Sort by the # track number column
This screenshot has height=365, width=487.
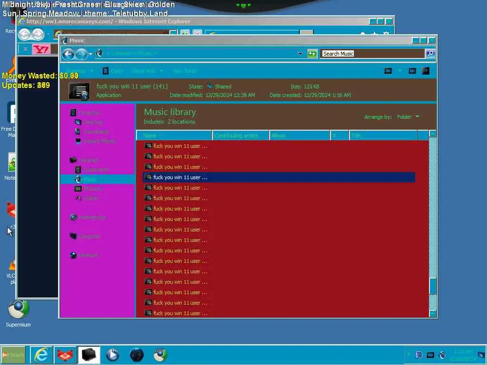pyautogui.click(x=339, y=135)
